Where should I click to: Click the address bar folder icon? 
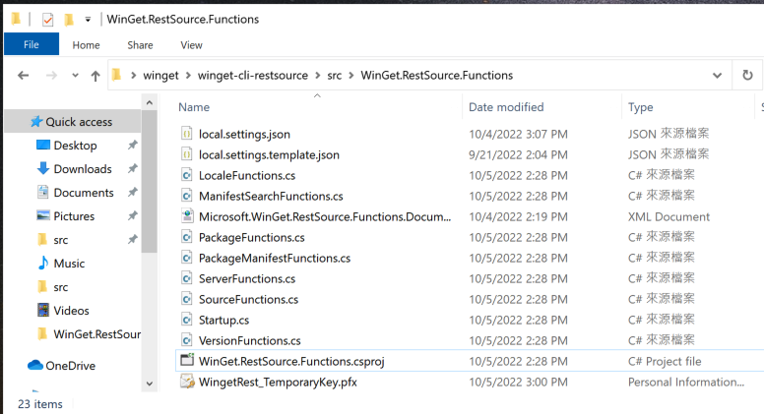(116, 75)
